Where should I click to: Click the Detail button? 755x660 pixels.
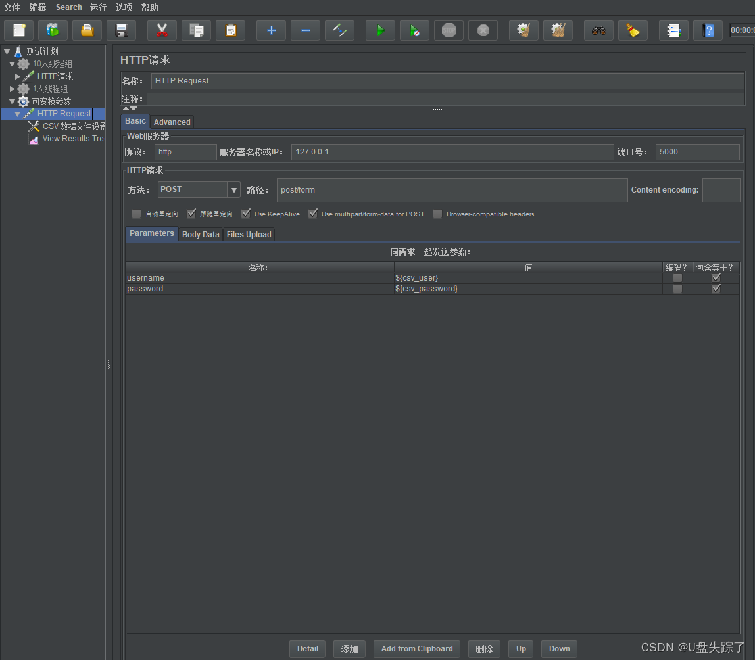308,648
